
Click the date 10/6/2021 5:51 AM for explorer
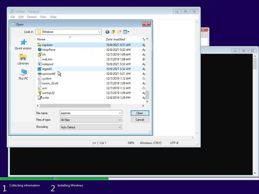click(x=118, y=45)
